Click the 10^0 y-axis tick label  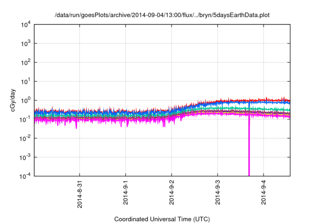(x=25, y=100)
